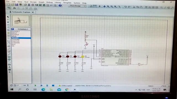Click the rotate clockwise icon
The image size is (177, 99).
(x=11, y=86)
